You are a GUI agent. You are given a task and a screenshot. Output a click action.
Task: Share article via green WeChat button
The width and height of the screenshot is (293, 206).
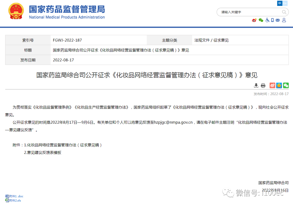286,85
